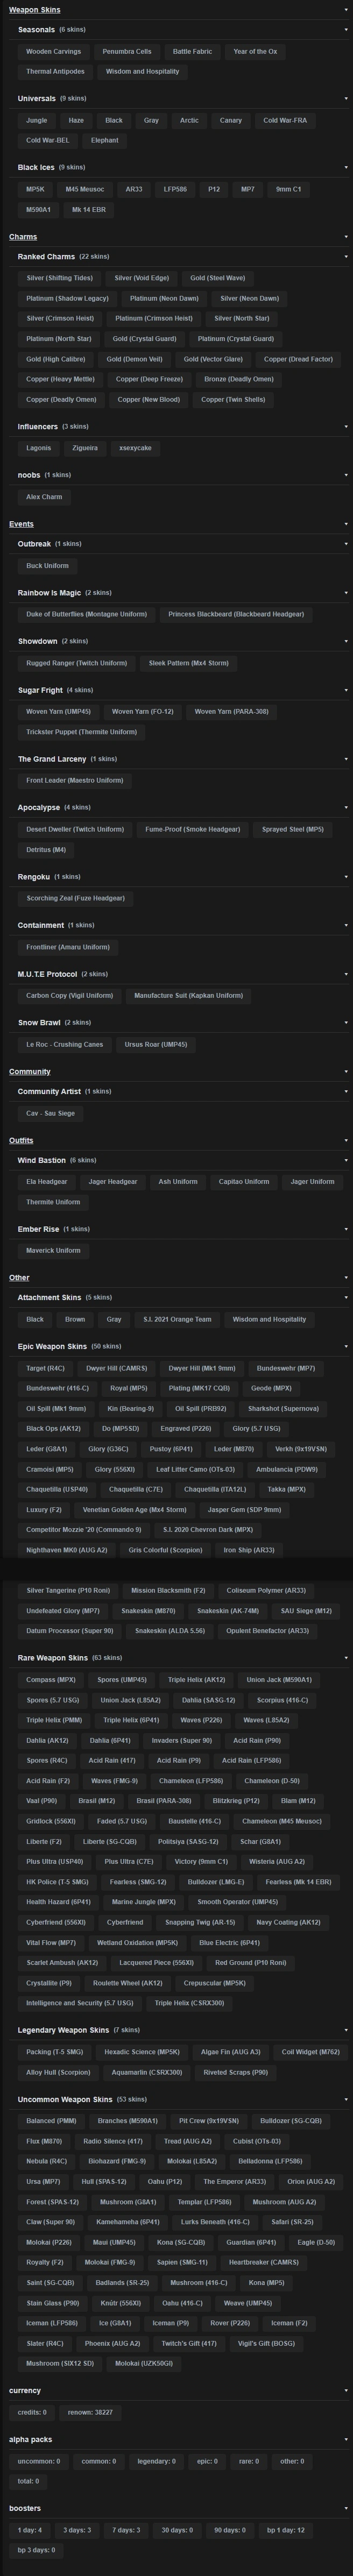Image resolution: width=353 pixels, height=2576 pixels.
Task: Collapse the Seasonals skins group
Action: point(346,30)
